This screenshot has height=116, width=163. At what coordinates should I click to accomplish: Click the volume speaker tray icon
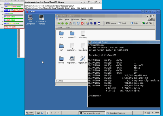point(149,113)
